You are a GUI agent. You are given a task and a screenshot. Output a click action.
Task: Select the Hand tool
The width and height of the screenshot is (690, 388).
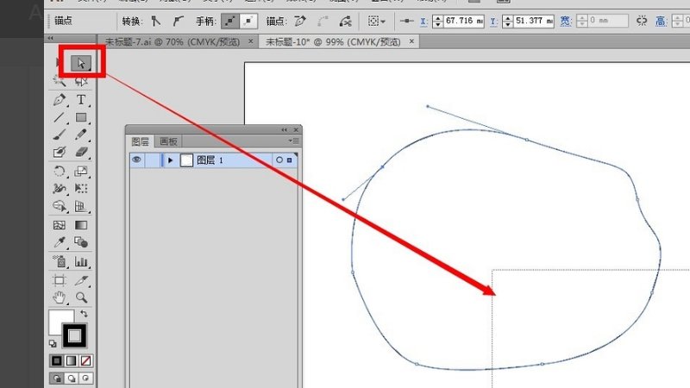tap(59, 297)
